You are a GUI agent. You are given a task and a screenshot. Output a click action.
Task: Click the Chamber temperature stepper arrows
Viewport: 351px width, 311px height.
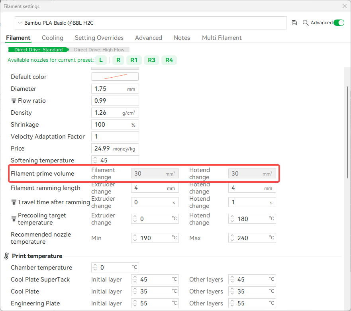95,267
